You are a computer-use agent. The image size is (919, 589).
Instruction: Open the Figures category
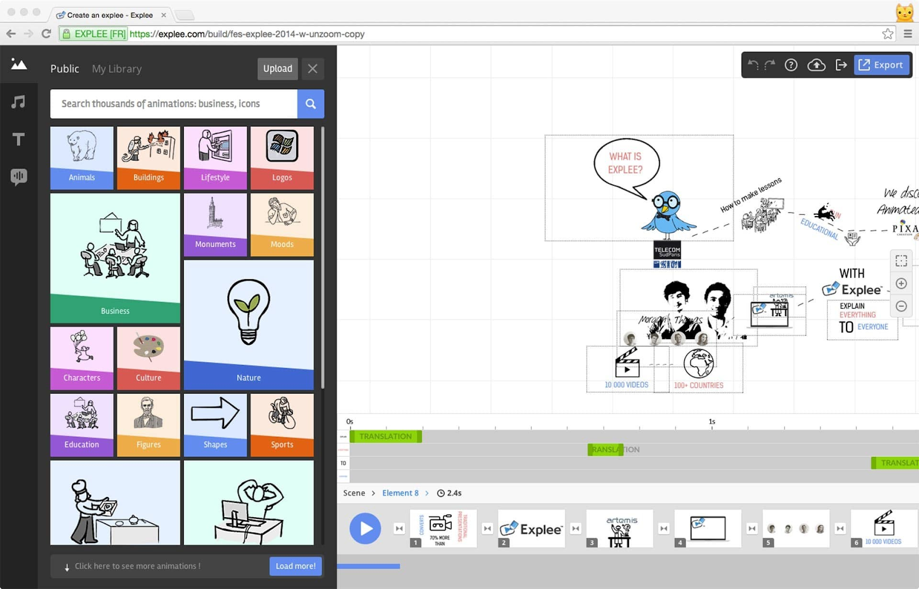click(x=149, y=425)
